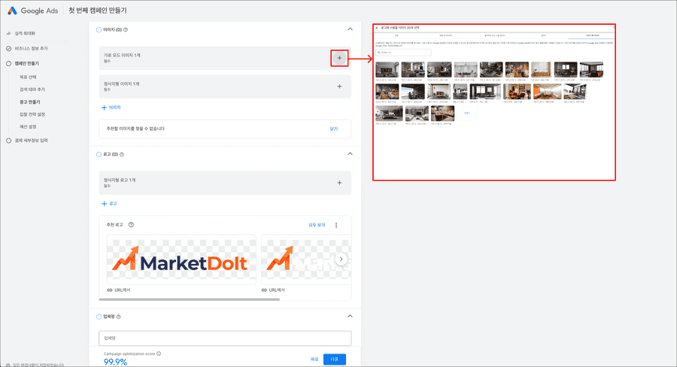Image resolution: width=677 pixels, height=367 pixels.
Task: Select the beige sofa image in the dialog's last row
Action: [x=442, y=113]
